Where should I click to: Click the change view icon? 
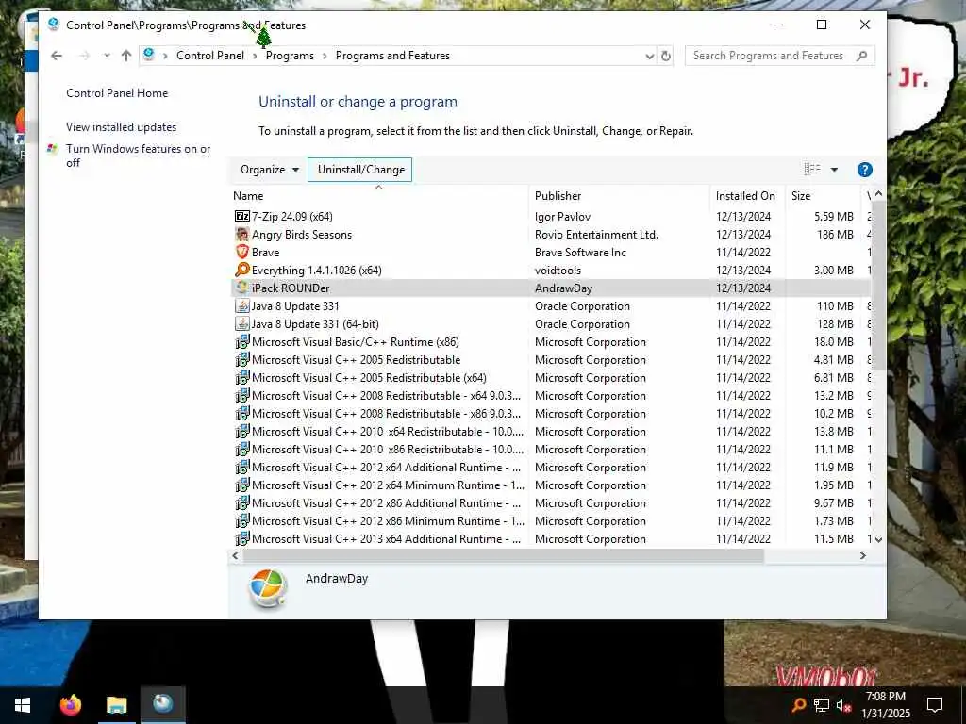point(812,170)
